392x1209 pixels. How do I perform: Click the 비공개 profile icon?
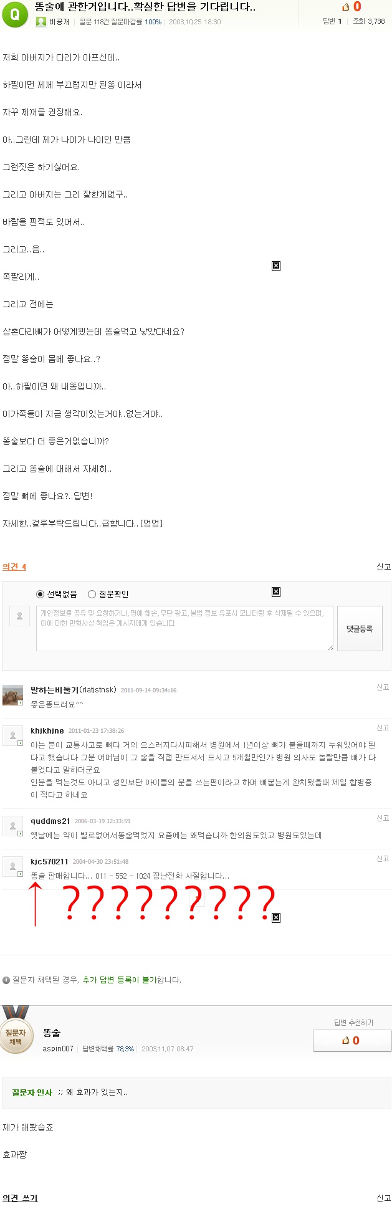coord(41,22)
